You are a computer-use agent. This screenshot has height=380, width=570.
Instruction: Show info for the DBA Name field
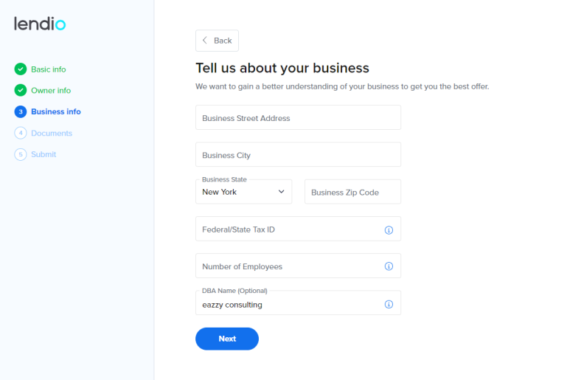(x=389, y=304)
